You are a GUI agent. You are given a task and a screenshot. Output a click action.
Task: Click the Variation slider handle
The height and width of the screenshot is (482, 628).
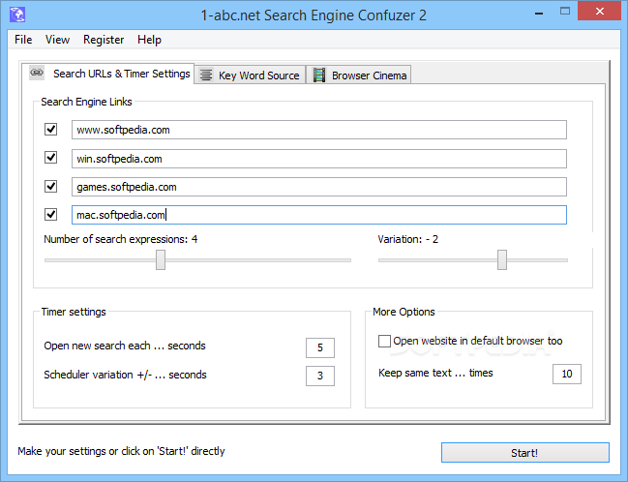(x=502, y=260)
